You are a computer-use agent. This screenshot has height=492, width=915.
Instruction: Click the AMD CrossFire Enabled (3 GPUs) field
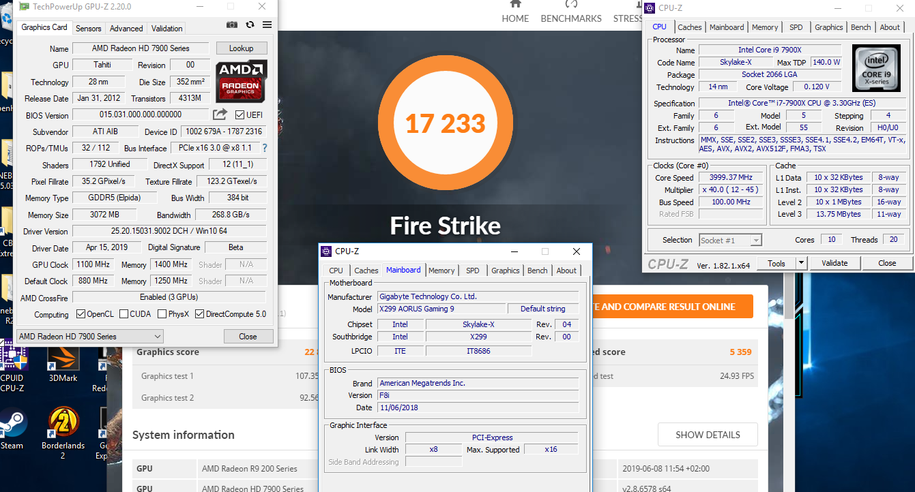tap(168, 297)
